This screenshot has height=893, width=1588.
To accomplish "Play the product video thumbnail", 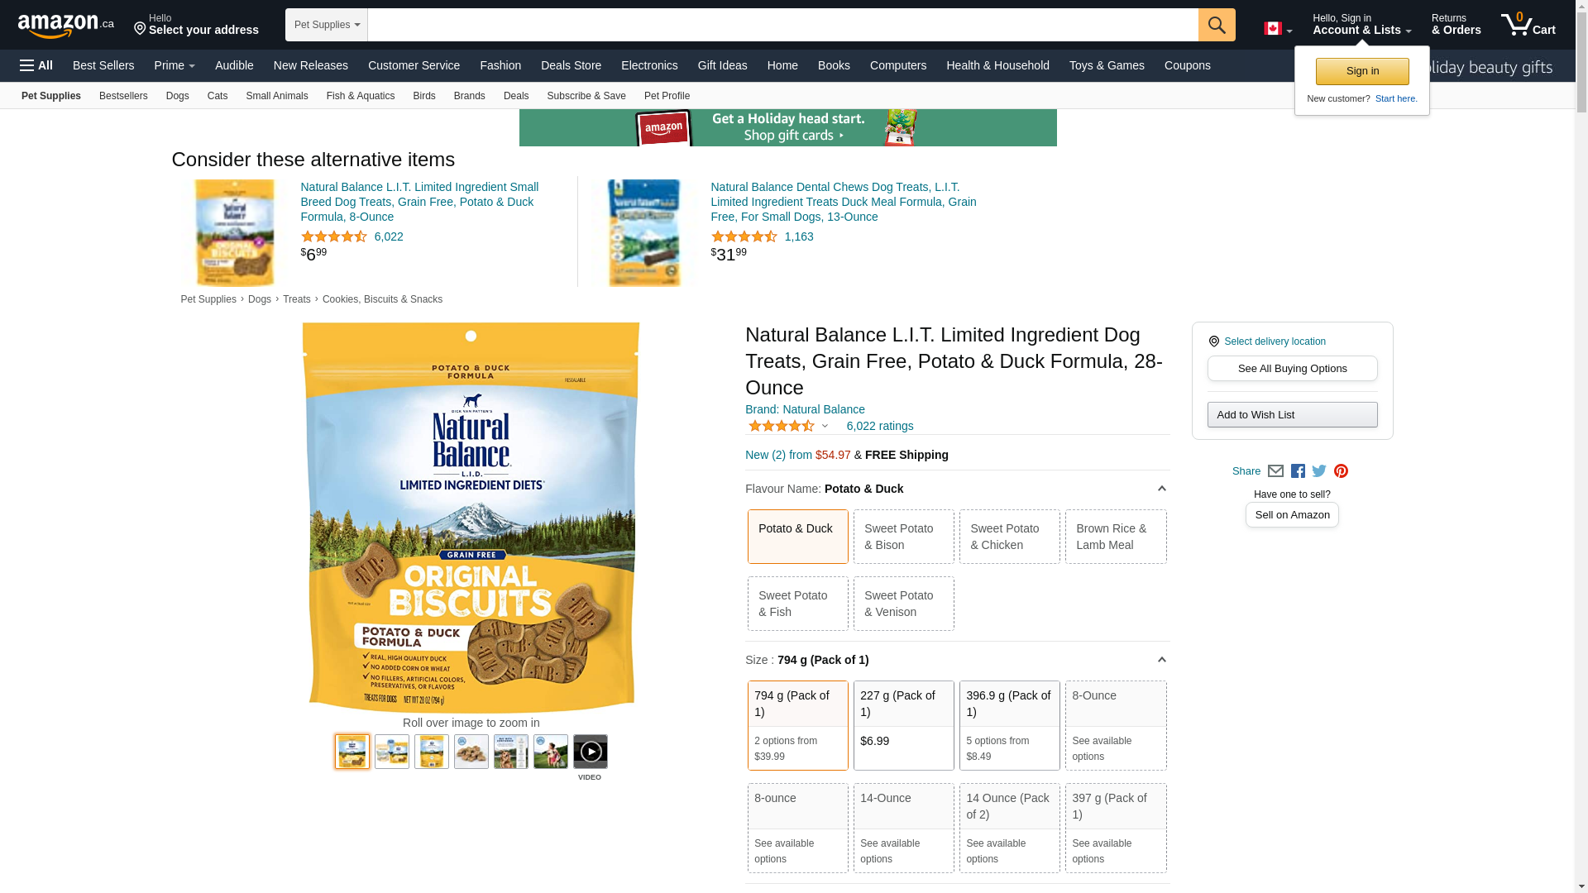I will click(590, 752).
